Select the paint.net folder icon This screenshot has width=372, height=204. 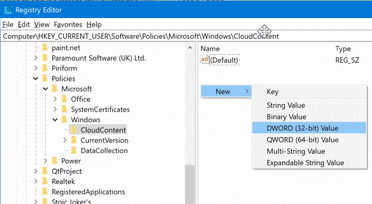pos(45,48)
